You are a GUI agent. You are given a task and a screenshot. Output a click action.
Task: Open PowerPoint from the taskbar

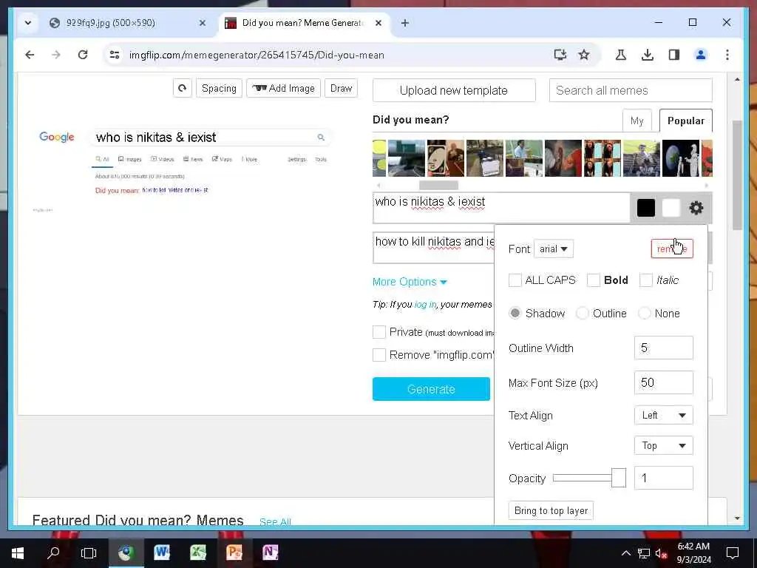click(234, 552)
